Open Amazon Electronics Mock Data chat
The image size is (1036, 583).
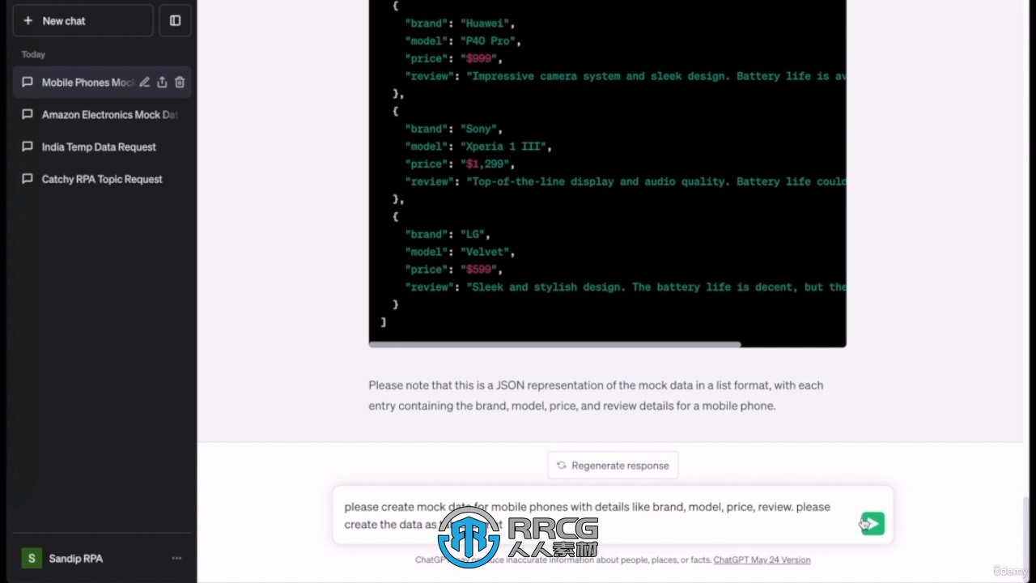point(102,115)
